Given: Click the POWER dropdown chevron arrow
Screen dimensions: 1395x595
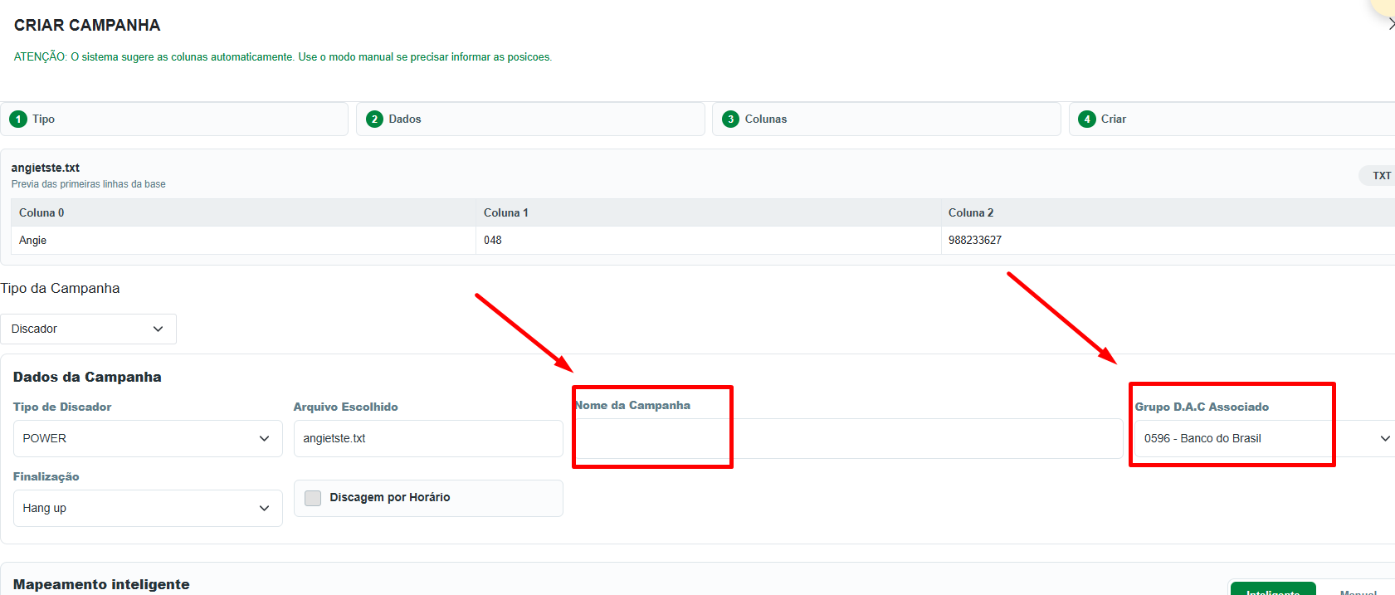Looking at the screenshot, I should pyautogui.click(x=264, y=439).
